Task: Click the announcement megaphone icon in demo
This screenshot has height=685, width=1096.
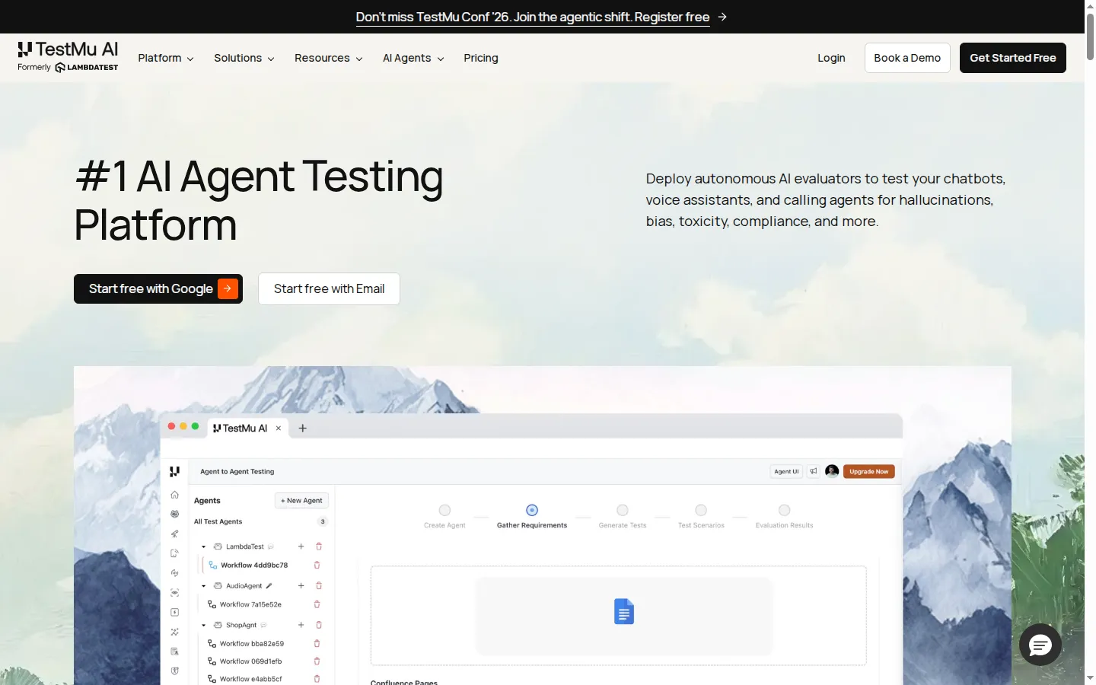Action: click(813, 471)
